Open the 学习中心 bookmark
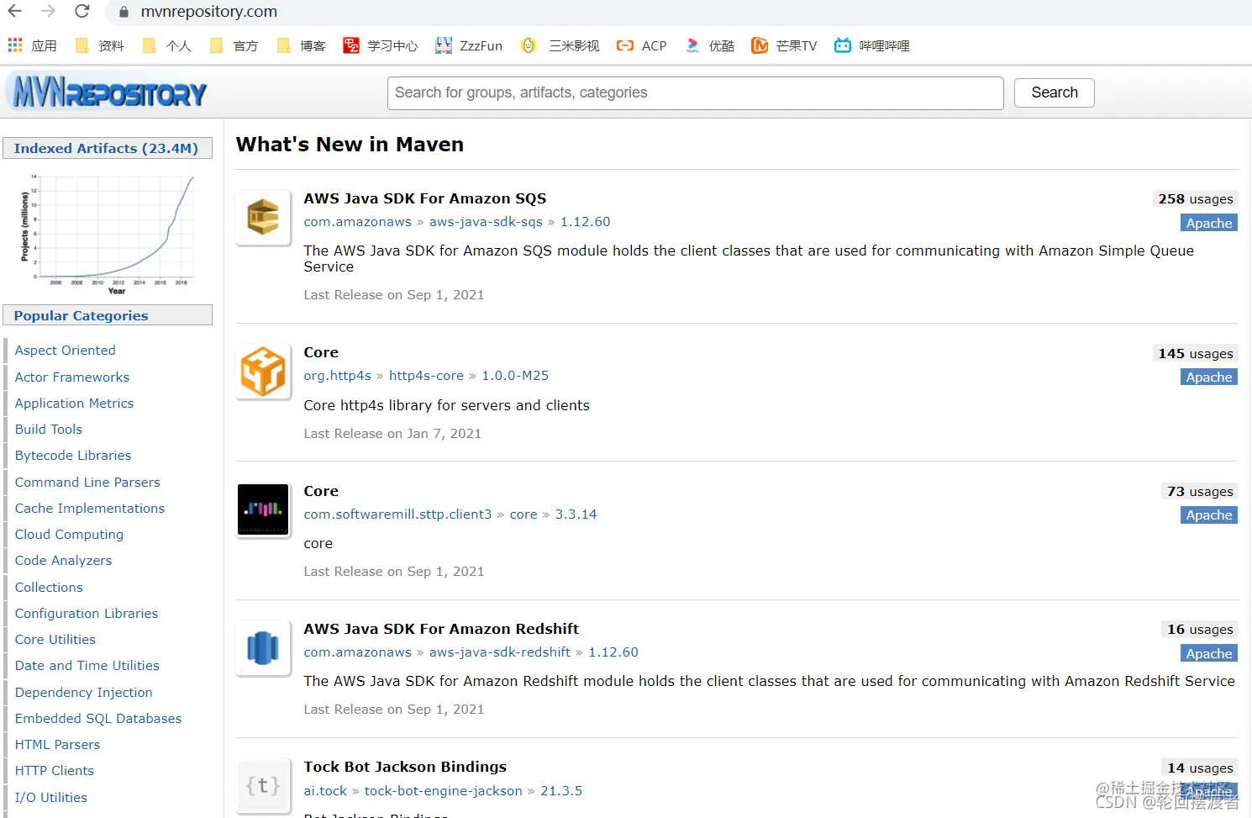The image size is (1252, 818). pyautogui.click(x=381, y=45)
